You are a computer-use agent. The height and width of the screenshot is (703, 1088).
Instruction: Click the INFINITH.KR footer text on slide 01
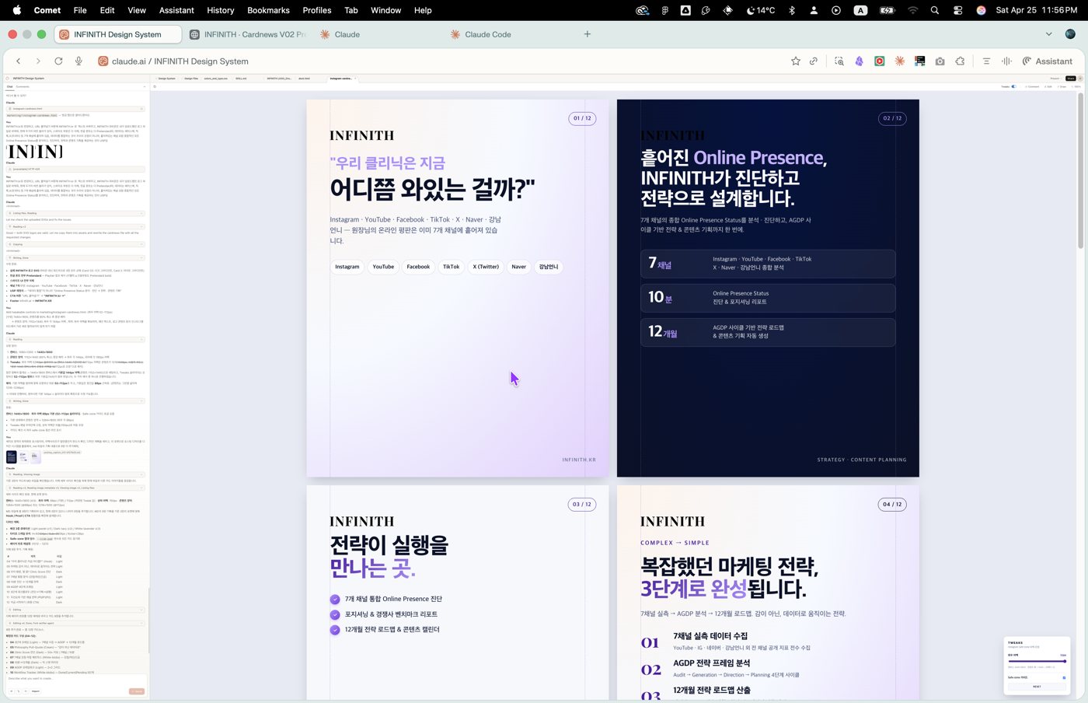point(579,460)
